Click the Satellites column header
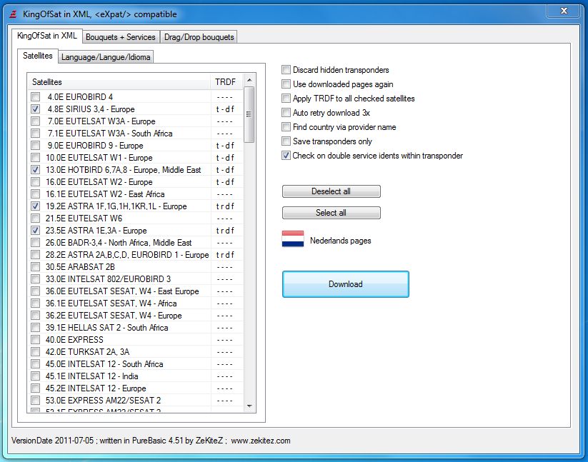Viewport: 588px width, 462px height. pyautogui.click(x=119, y=82)
